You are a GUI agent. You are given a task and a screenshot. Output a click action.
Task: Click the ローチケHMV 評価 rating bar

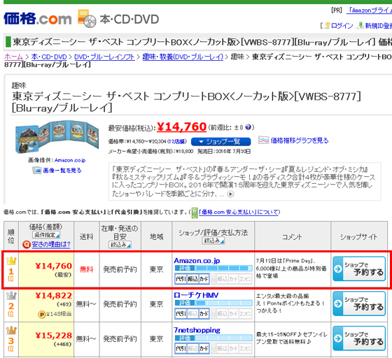[213, 303]
